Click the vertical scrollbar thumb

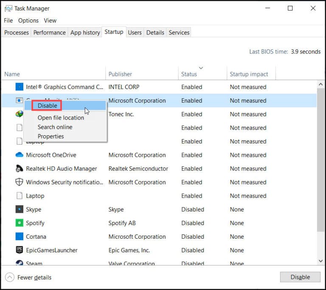320,159
